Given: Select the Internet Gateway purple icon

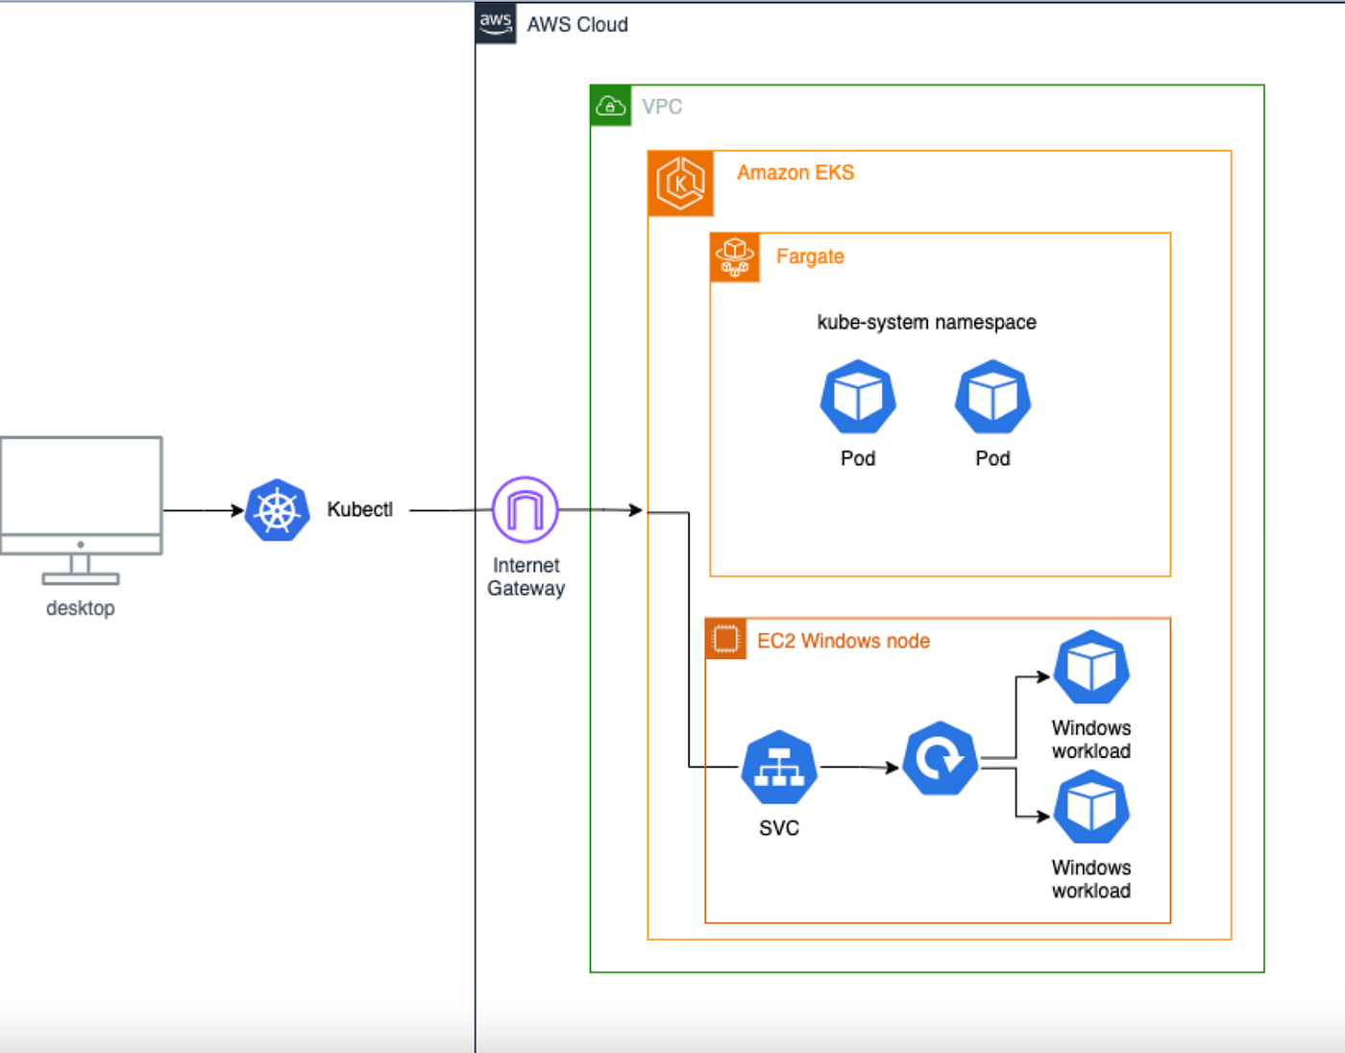Looking at the screenshot, I should [x=526, y=510].
